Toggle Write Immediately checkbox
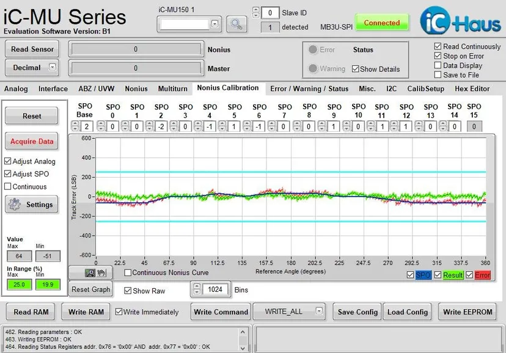Viewport: 506px width, 353px height. click(x=119, y=311)
